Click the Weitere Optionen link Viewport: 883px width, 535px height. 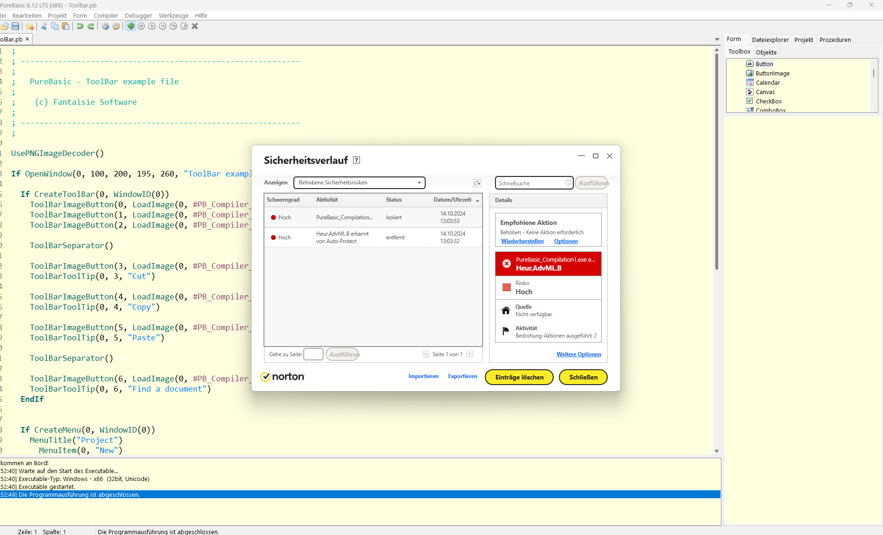pyautogui.click(x=579, y=354)
